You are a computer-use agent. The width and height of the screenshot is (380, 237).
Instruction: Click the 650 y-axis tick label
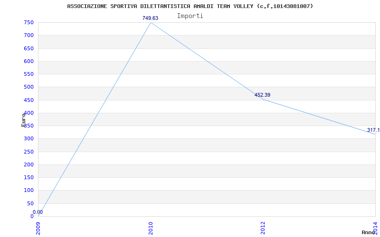tap(28, 48)
